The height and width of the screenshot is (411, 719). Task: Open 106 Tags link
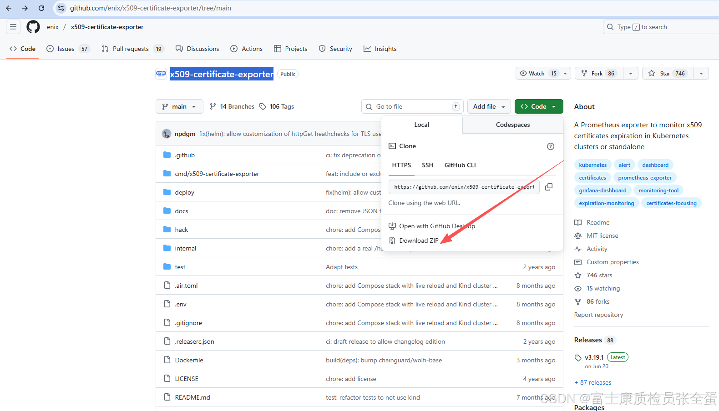click(x=277, y=106)
